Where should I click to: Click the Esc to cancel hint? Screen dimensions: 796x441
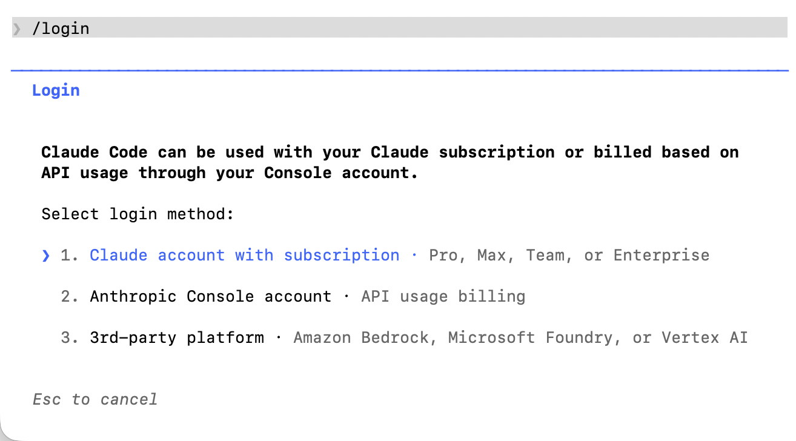95,400
